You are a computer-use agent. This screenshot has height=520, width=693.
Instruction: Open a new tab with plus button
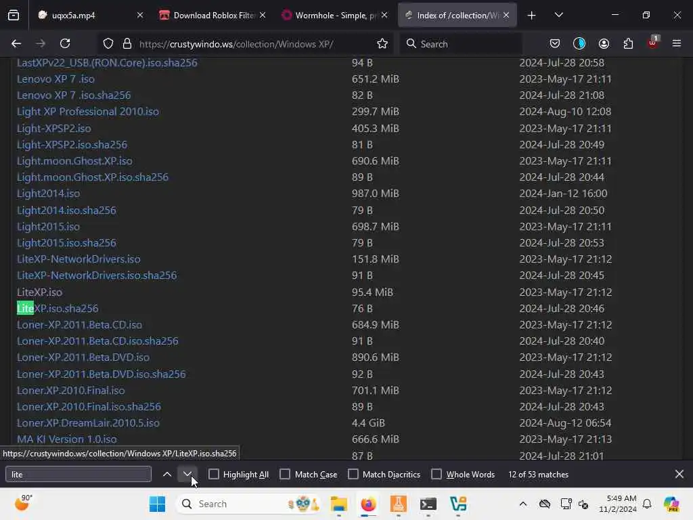pyautogui.click(x=532, y=16)
